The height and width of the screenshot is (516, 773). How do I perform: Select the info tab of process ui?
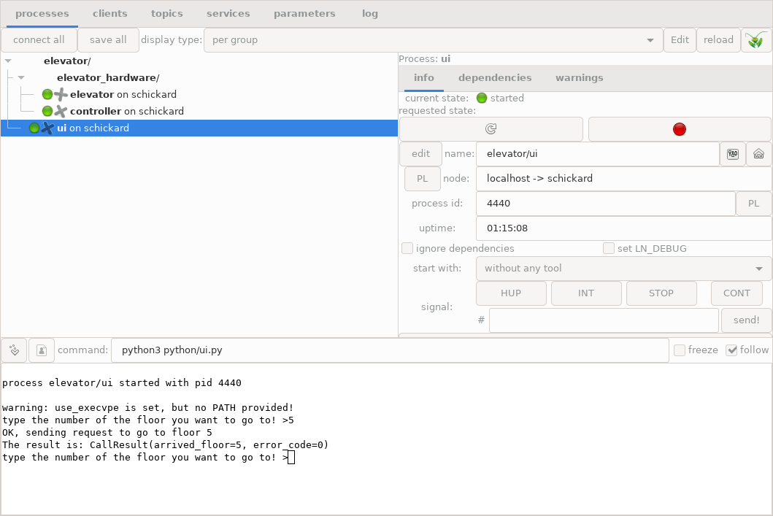pos(424,78)
